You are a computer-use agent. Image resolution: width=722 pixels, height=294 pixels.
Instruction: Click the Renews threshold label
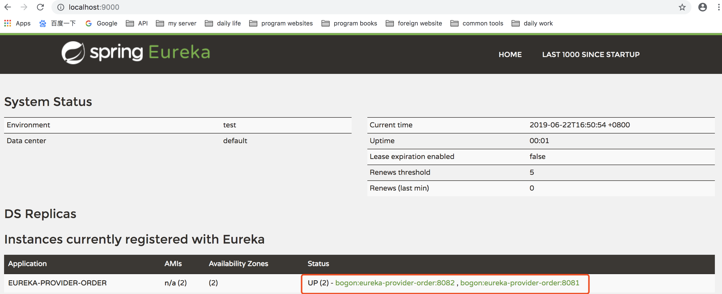tap(400, 172)
